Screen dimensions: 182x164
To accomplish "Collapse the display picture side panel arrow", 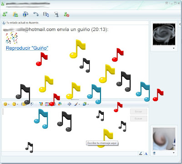I will tap(180, 24).
